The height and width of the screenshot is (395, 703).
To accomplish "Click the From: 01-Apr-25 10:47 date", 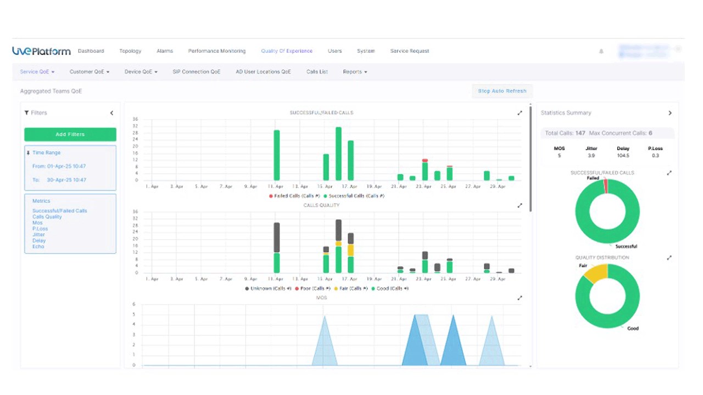I will 59,166.
